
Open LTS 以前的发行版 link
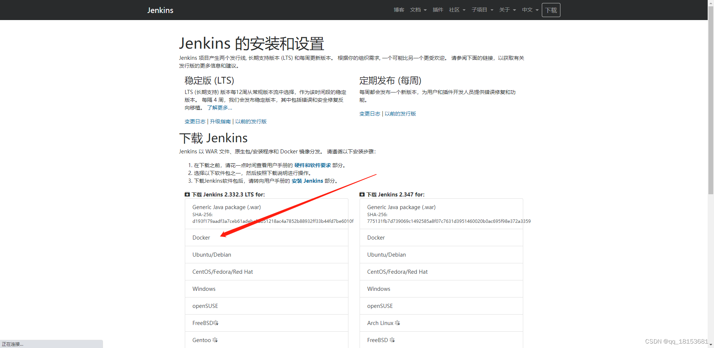[251, 121]
